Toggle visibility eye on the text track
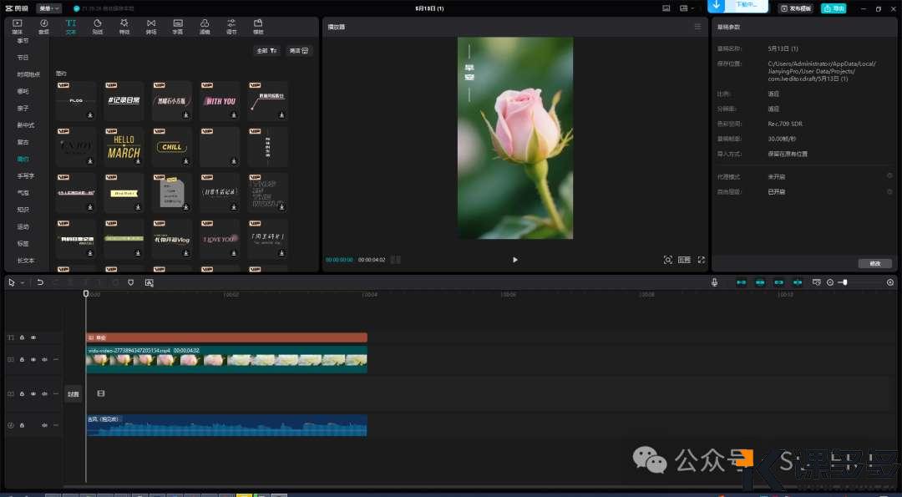Screen dimensions: 902x497 (33, 337)
